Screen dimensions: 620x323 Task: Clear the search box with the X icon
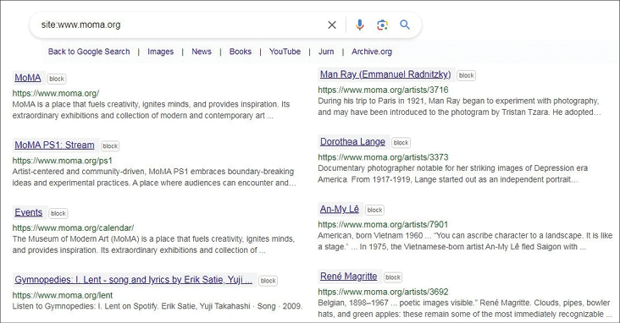point(332,25)
